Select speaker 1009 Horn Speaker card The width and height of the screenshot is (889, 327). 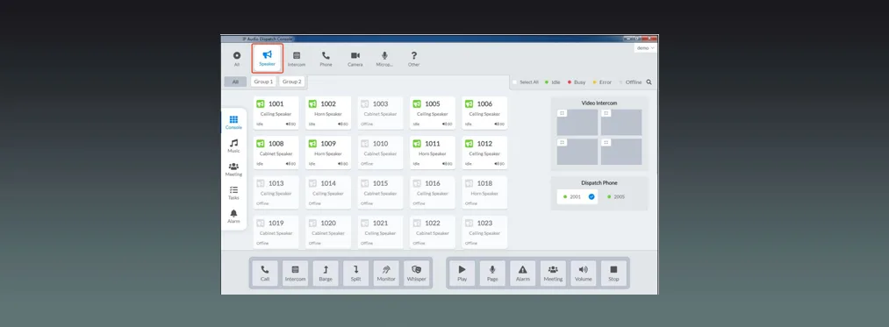coord(328,153)
